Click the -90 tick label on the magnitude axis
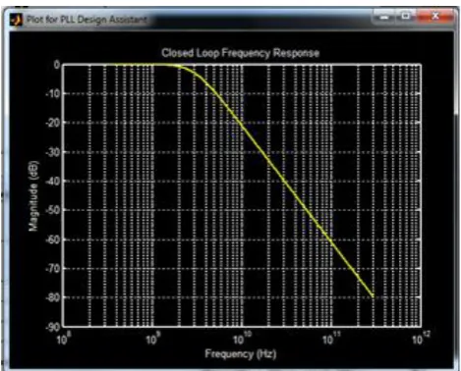Screen dimensions: 461x371 click(x=52, y=327)
